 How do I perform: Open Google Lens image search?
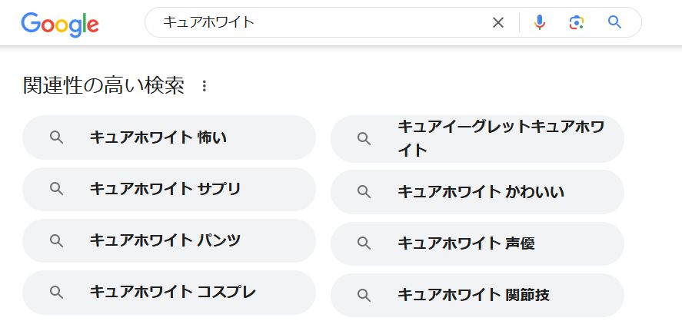tap(577, 22)
